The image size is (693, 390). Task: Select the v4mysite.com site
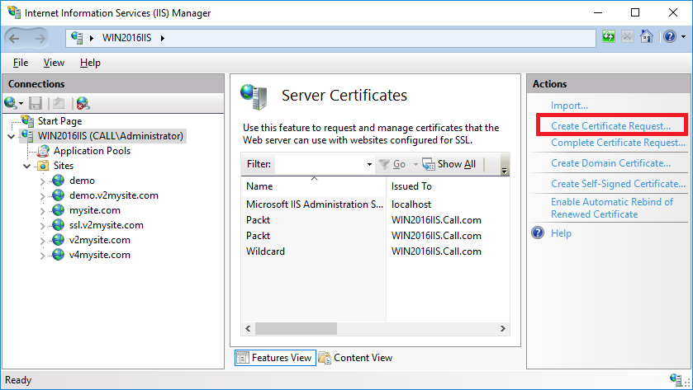click(x=99, y=255)
